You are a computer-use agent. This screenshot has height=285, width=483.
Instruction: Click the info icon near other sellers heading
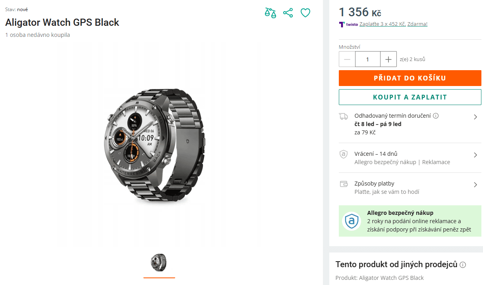[x=463, y=265]
